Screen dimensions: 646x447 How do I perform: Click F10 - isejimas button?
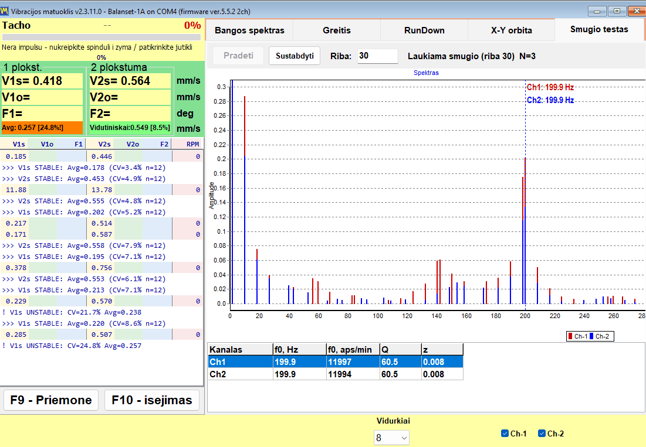pyautogui.click(x=152, y=400)
